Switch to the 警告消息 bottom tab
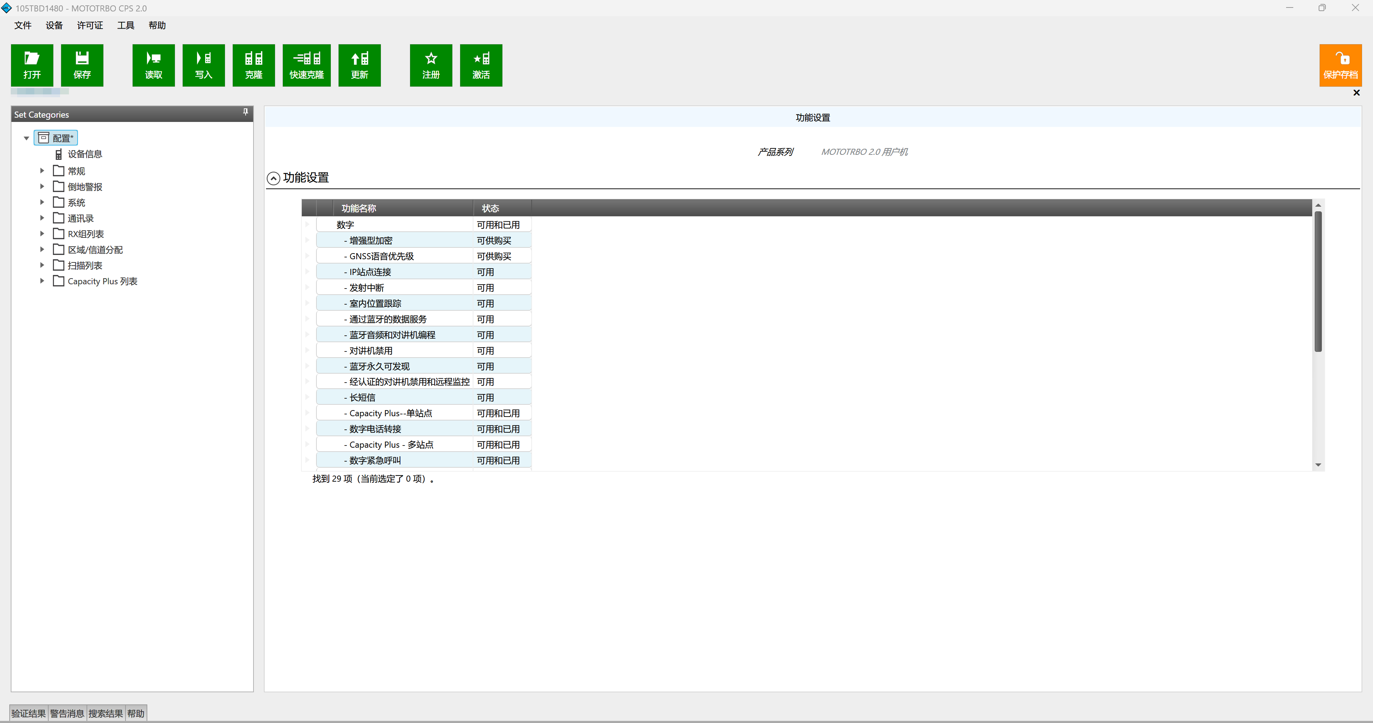The image size is (1373, 723). [67, 713]
